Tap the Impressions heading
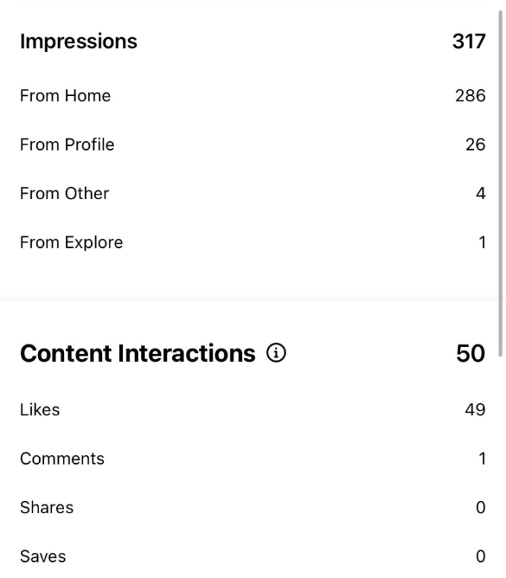 [x=78, y=41]
